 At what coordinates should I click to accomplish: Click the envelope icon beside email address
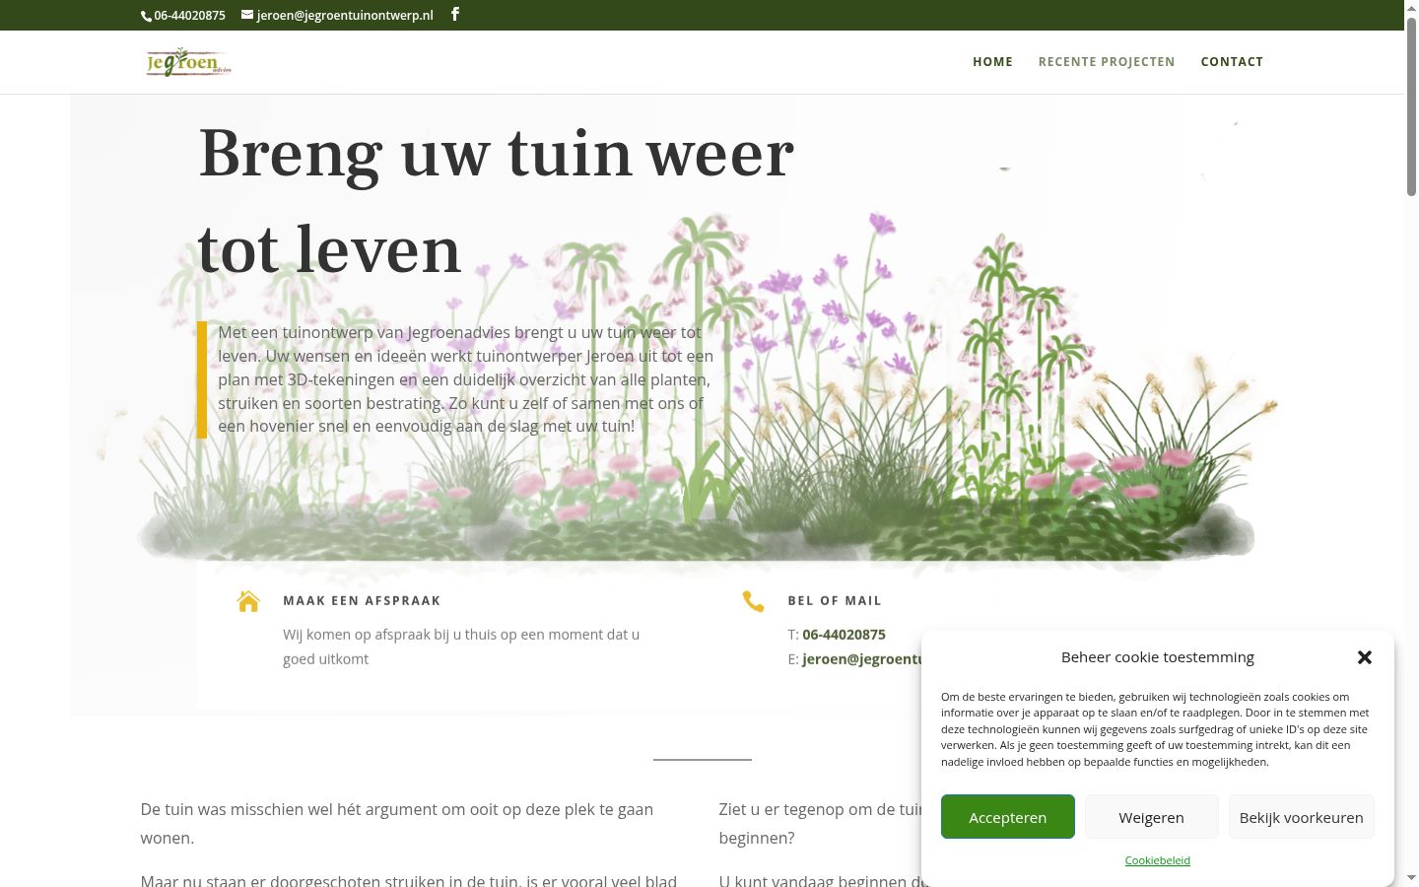coord(247,15)
